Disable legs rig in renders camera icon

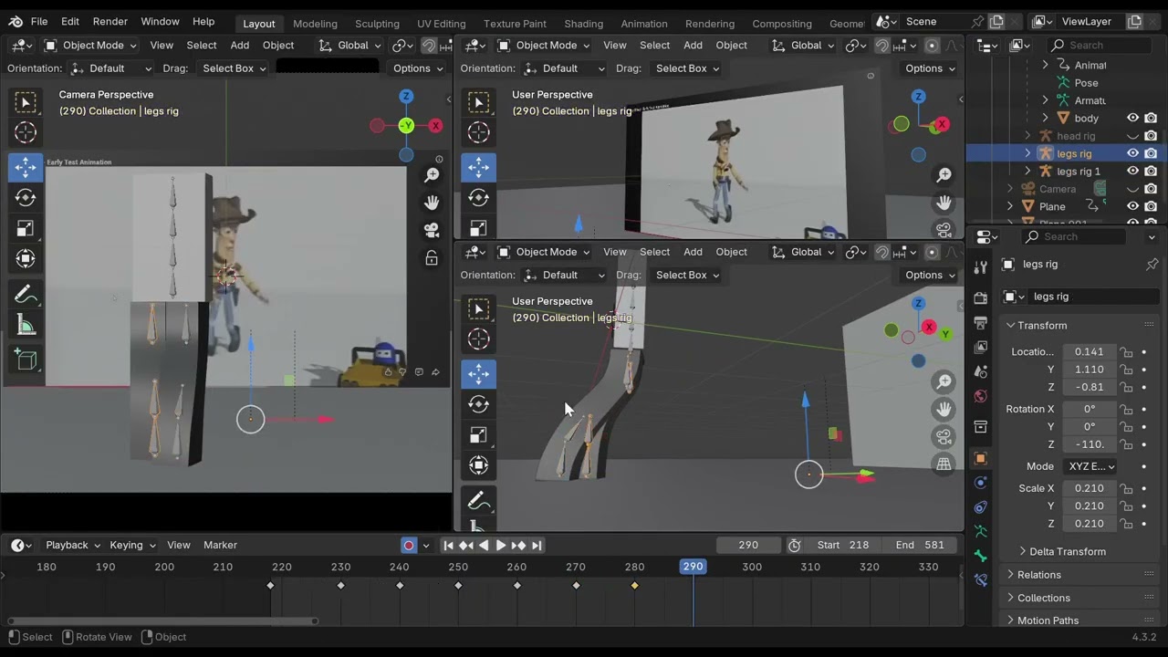[1151, 153]
